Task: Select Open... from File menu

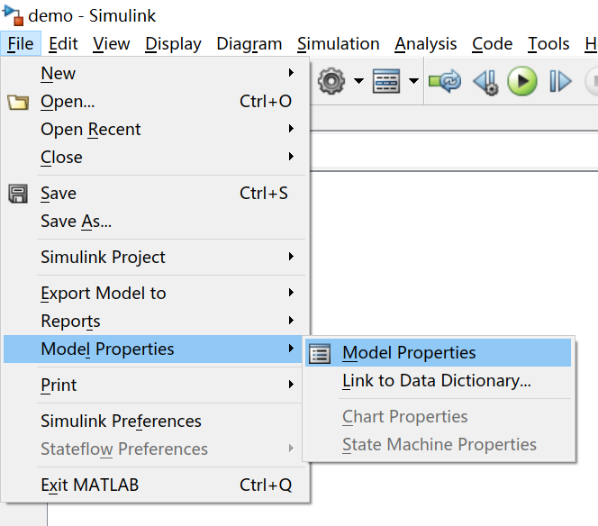Action: coord(155,101)
